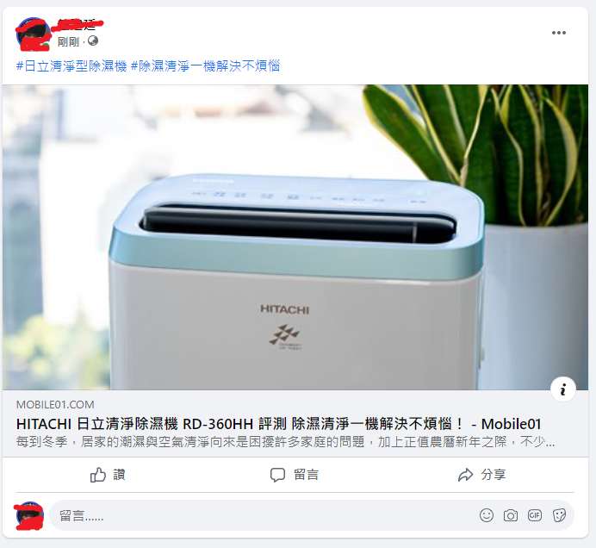Viewport: 596px width, 548px height.
Task: Click the poster's profile avatar at top
Action: coord(33,34)
